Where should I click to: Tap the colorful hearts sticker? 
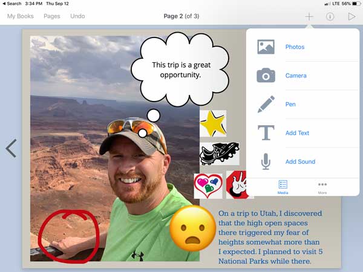coord(208,186)
